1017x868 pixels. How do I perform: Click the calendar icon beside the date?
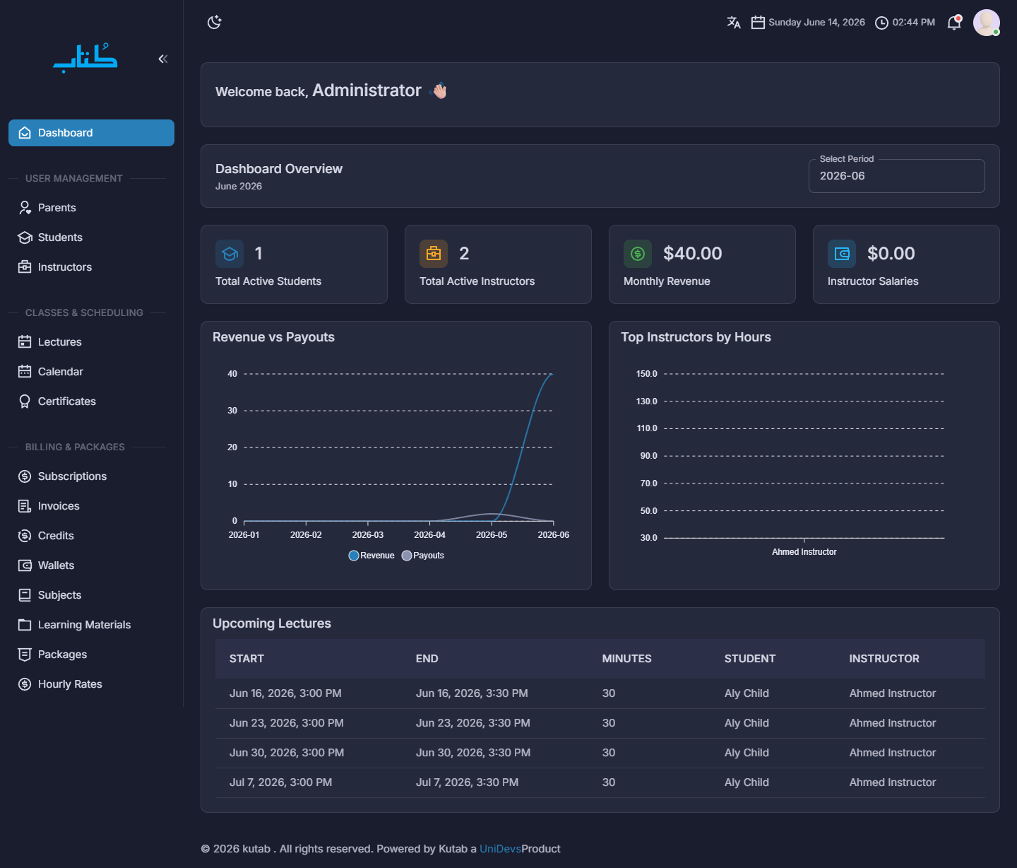(758, 23)
